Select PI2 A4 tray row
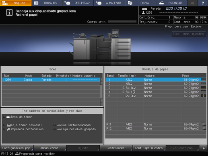The image size is (208, 156). tap(156, 128)
